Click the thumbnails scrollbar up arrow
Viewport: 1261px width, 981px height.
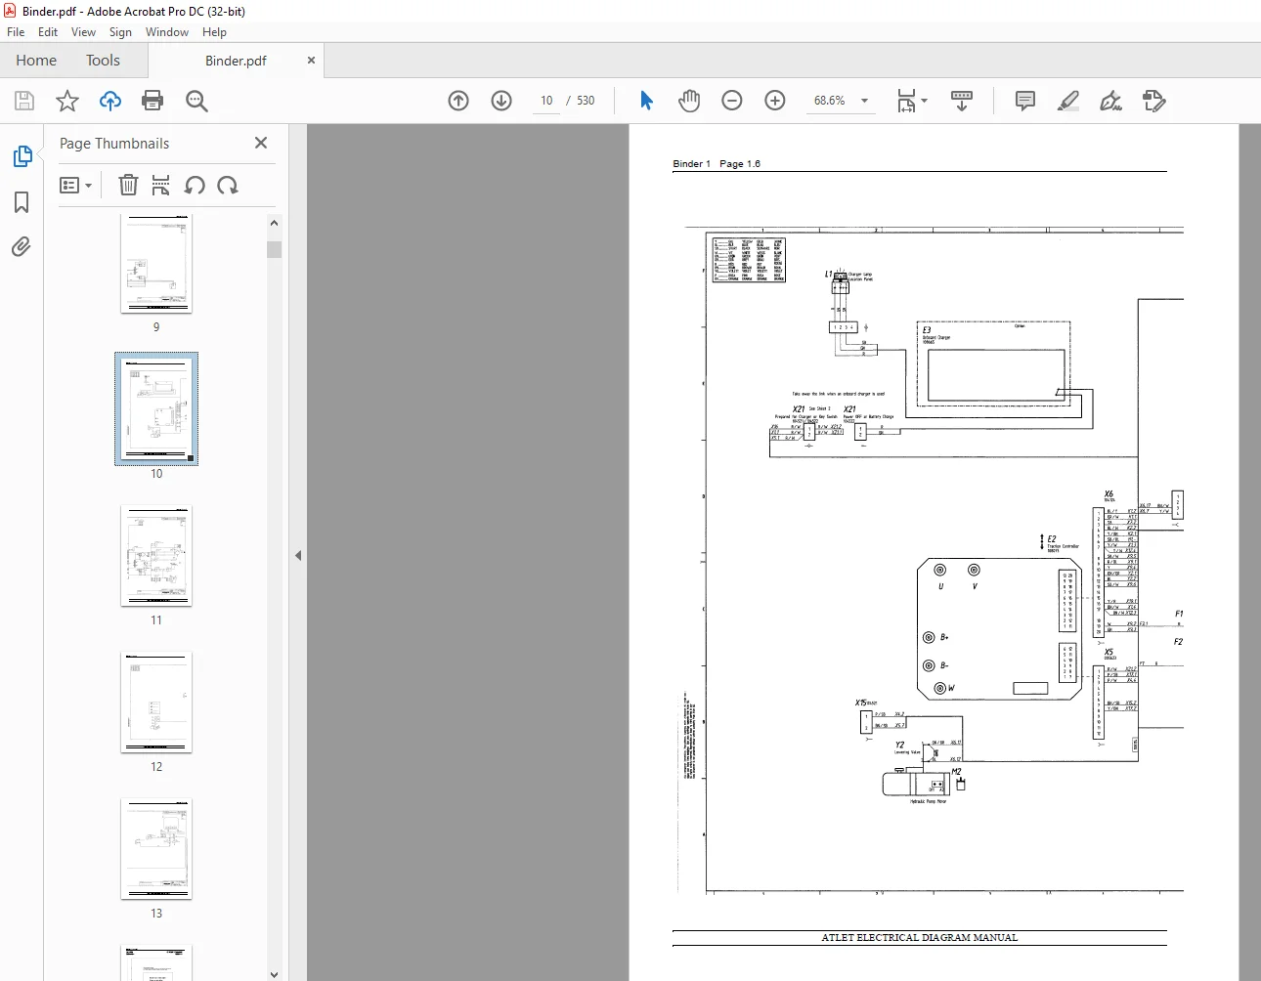click(274, 223)
